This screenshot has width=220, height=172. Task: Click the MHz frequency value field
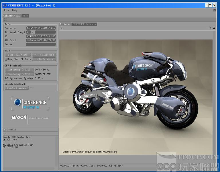point(45,32)
